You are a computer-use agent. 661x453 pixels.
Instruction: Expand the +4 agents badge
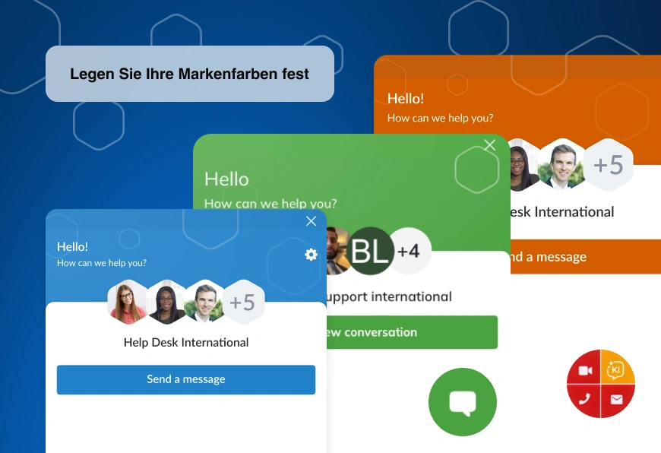(409, 250)
